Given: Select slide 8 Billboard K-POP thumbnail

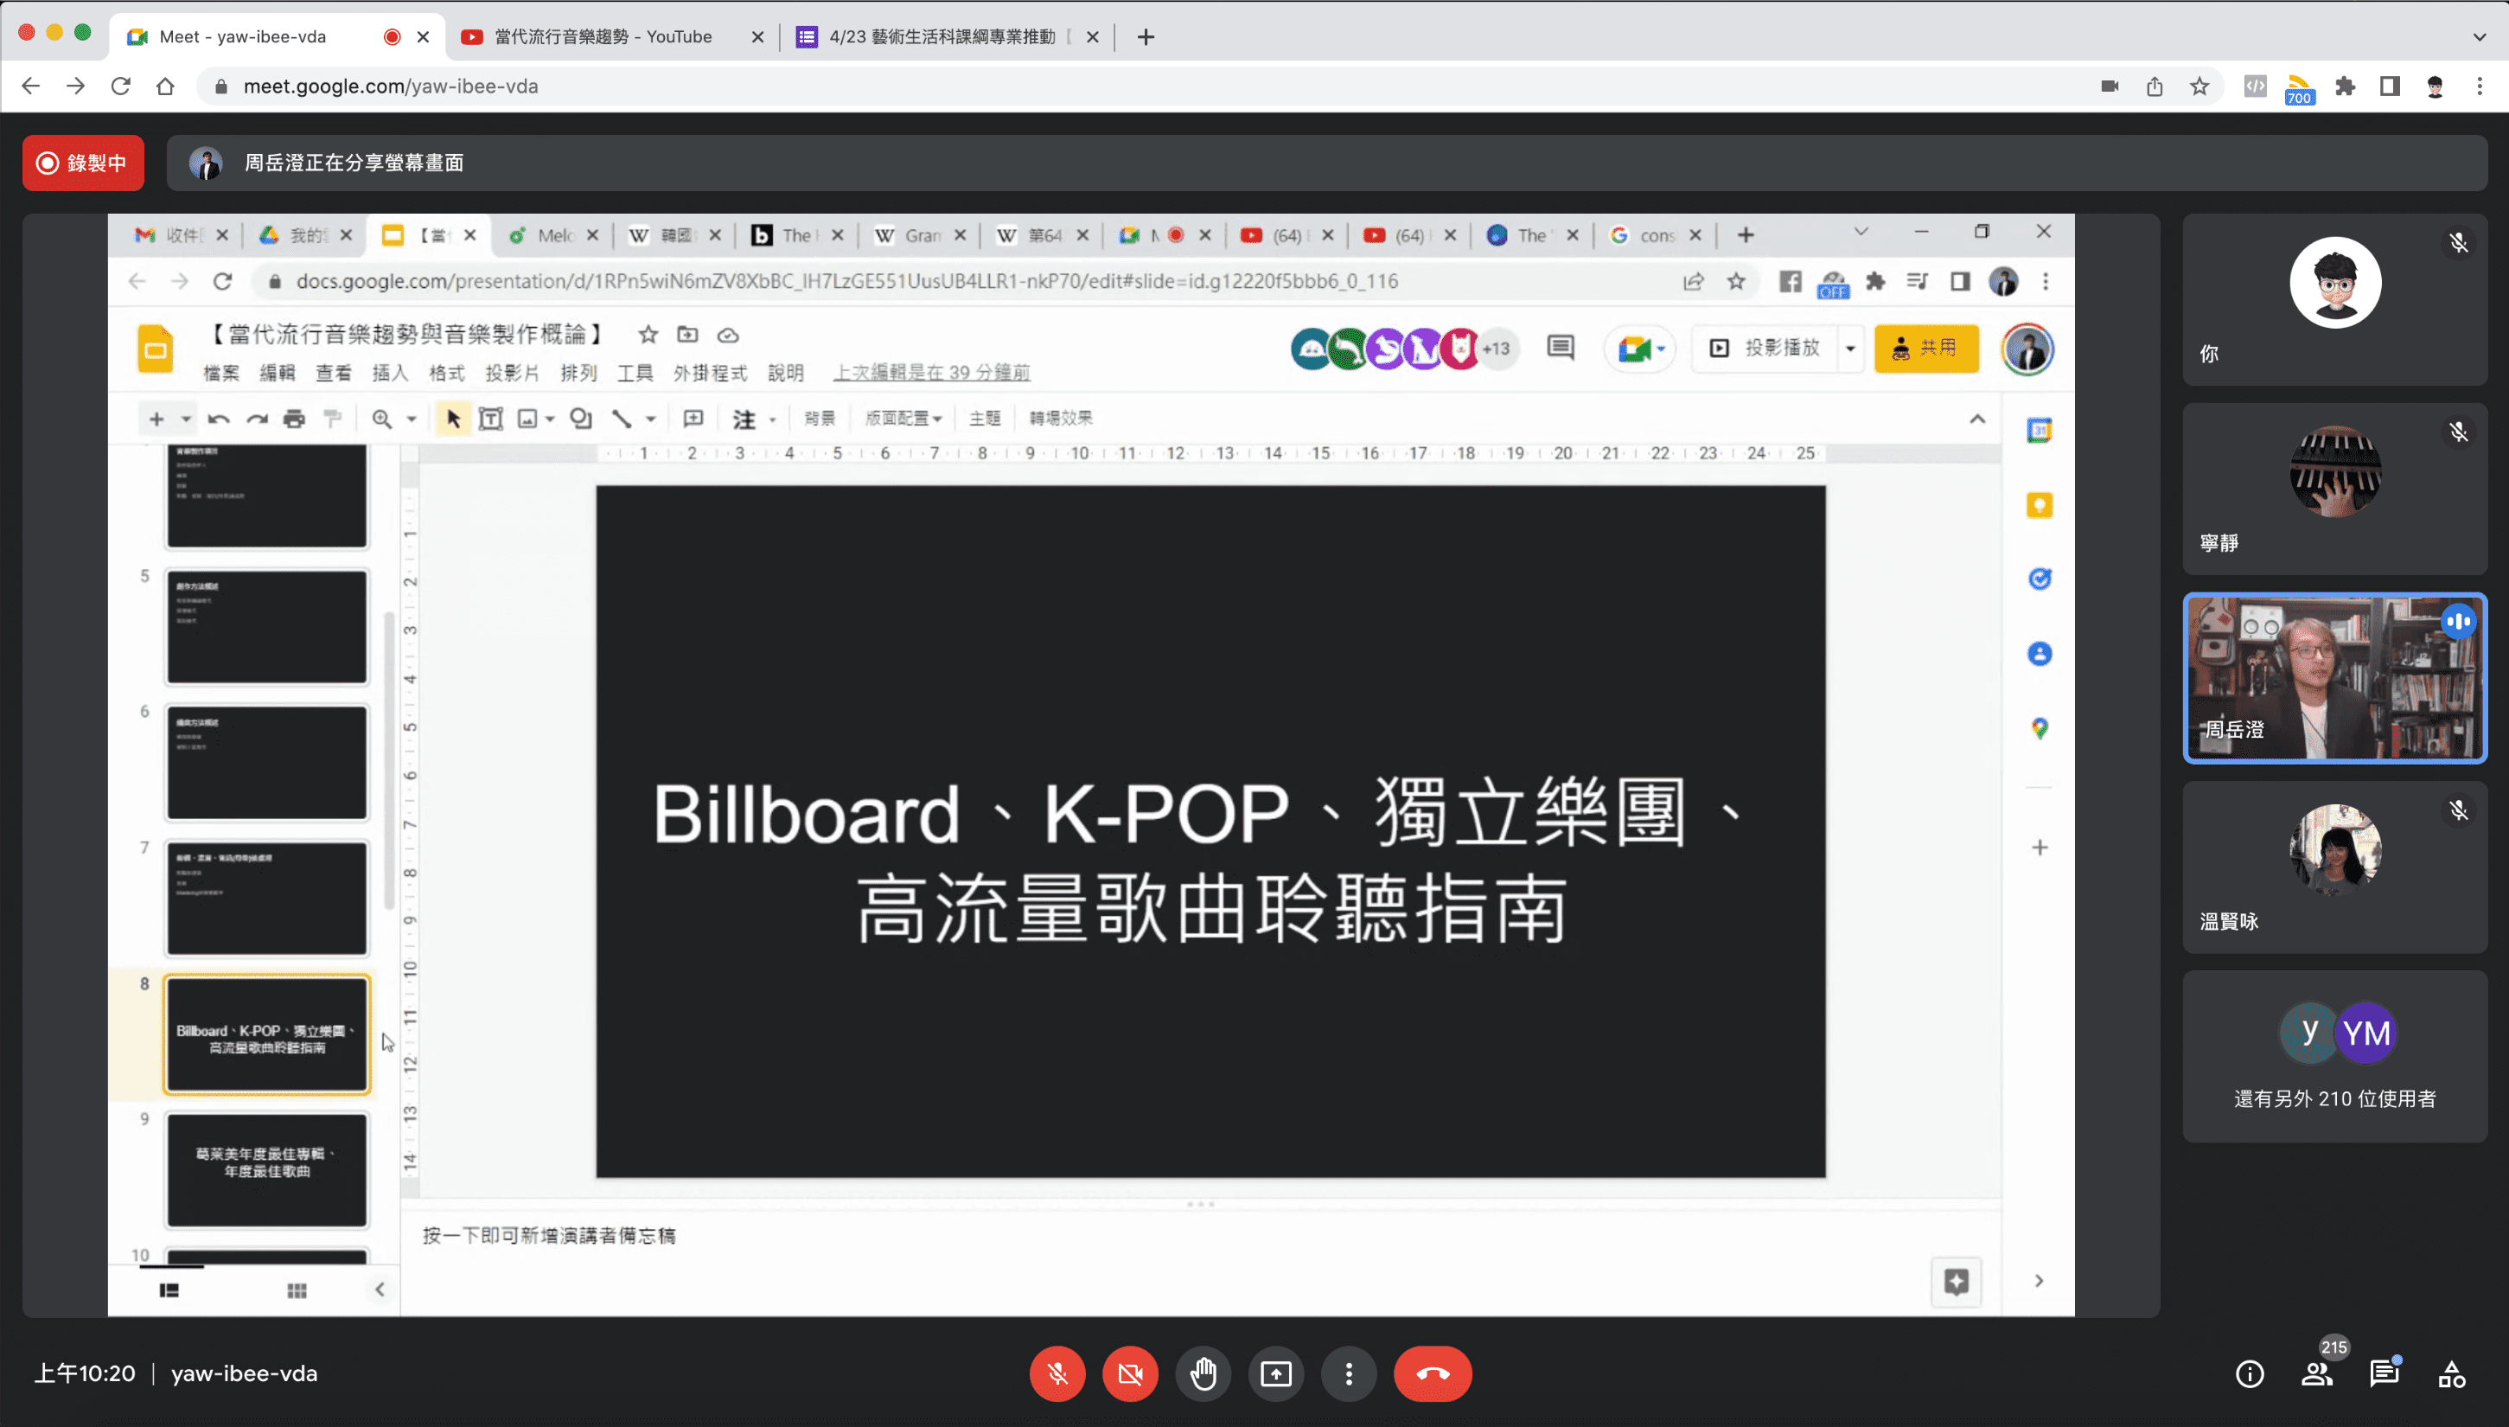Looking at the screenshot, I should pos(266,1034).
